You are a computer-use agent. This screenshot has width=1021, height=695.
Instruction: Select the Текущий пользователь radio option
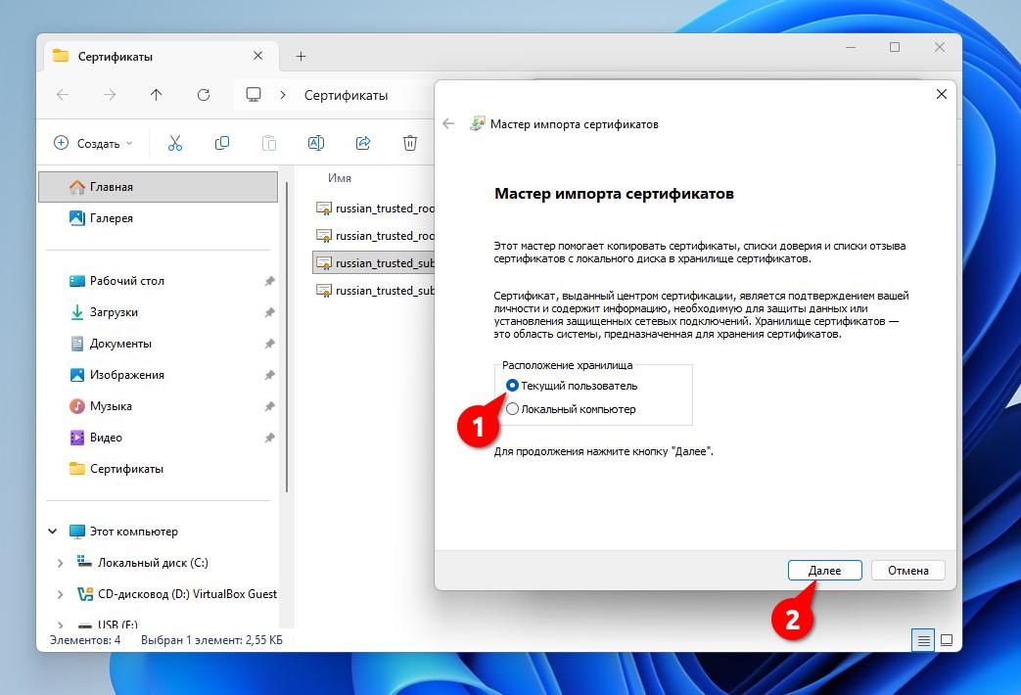coord(512,386)
